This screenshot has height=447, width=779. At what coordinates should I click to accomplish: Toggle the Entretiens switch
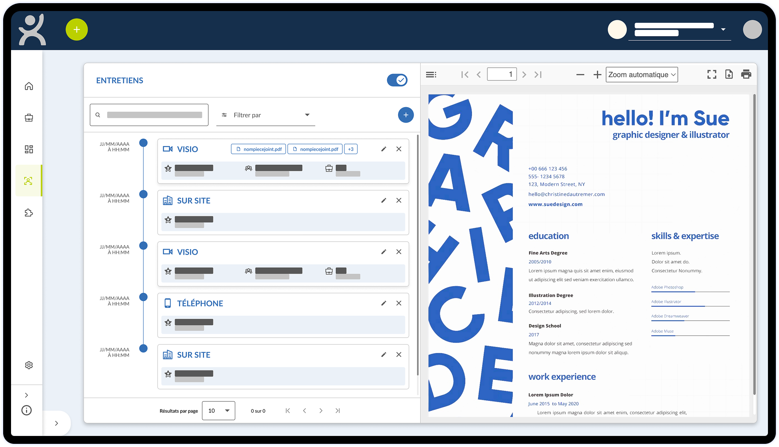click(x=397, y=80)
